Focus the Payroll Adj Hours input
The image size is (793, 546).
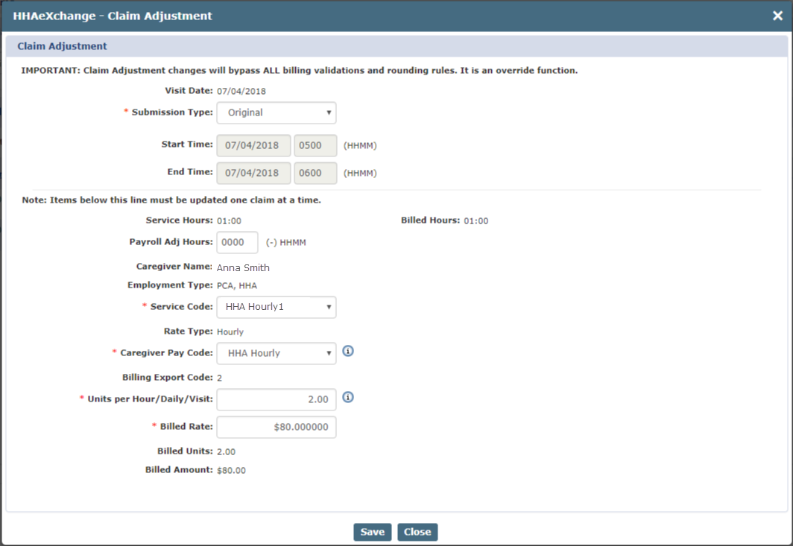point(237,242)
